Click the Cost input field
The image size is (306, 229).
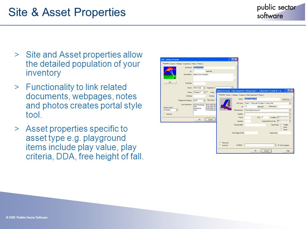[x=265, y=117]
